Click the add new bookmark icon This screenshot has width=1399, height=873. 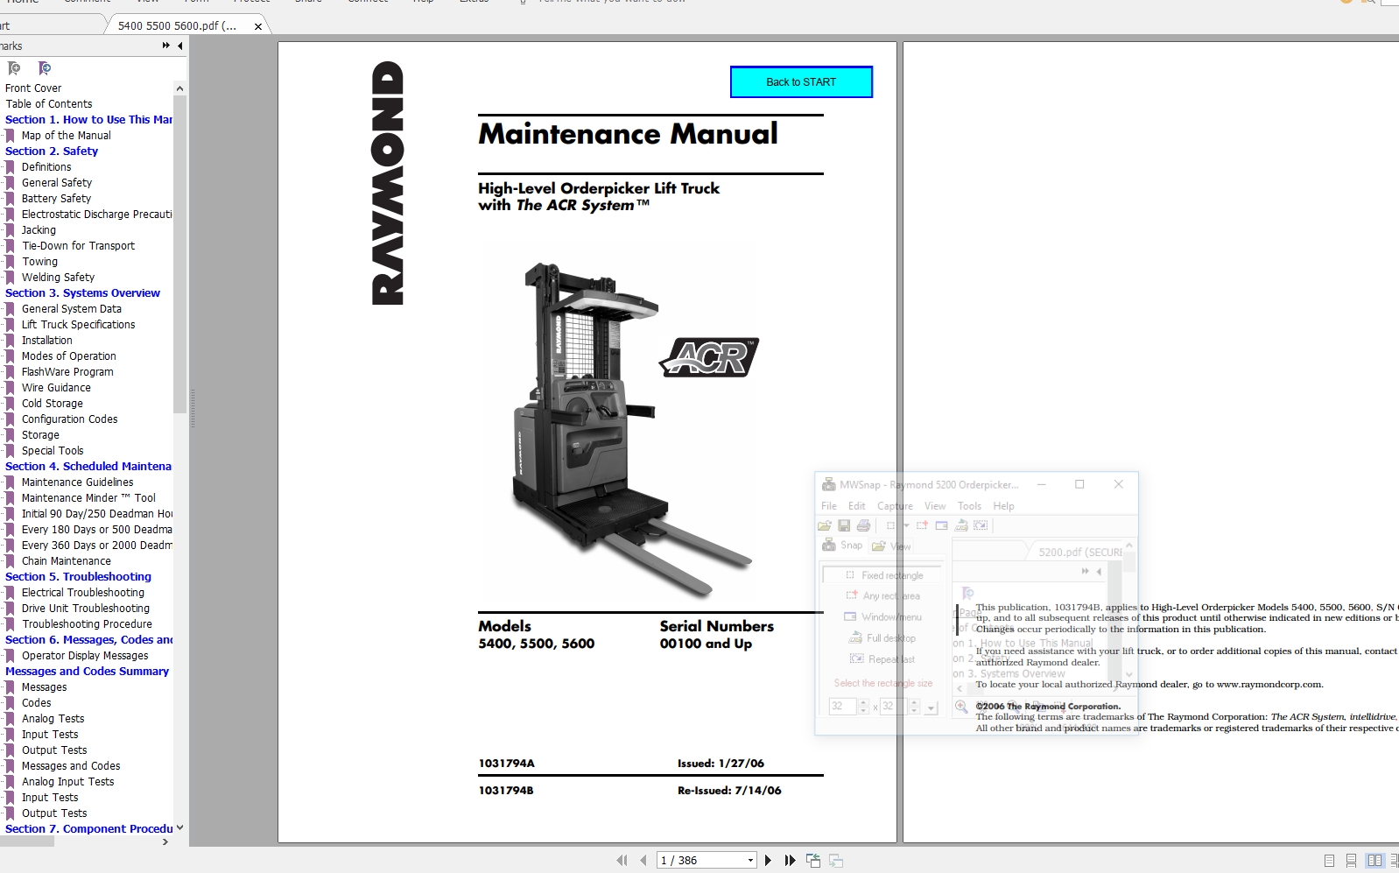pos(14,68)
